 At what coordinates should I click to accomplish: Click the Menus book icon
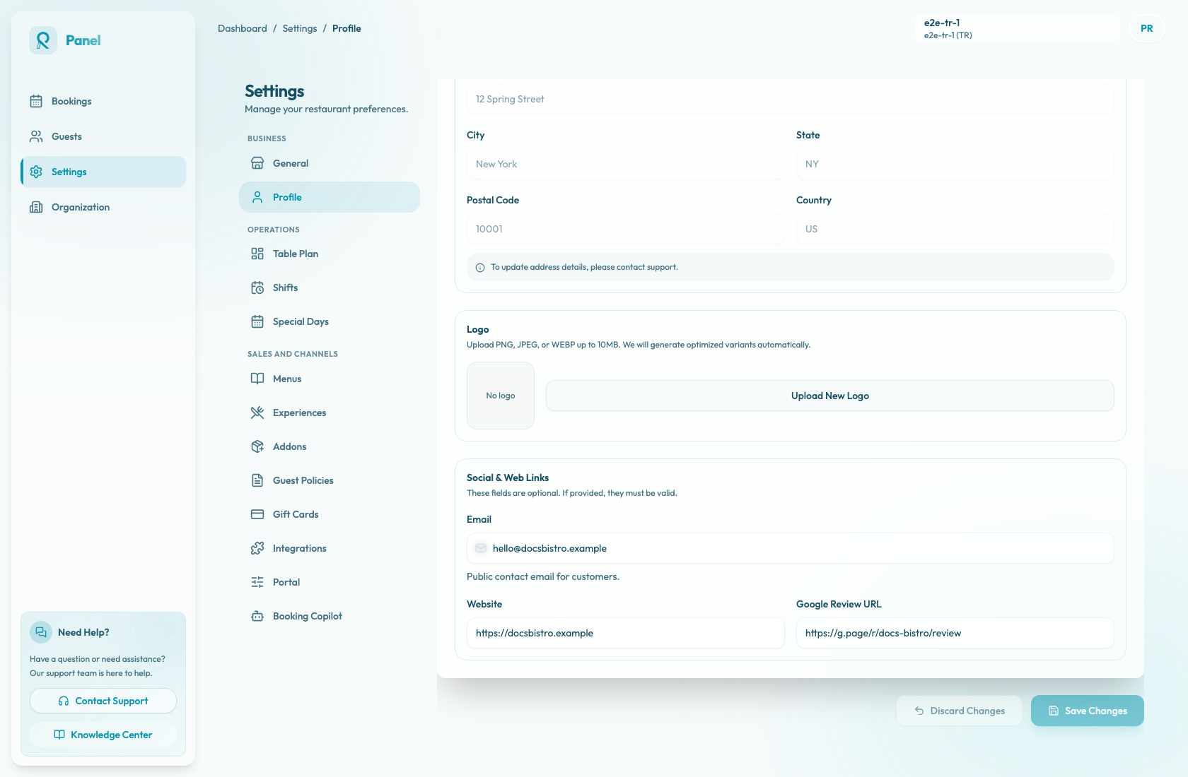pyautogui.click(x=257, y=379)
